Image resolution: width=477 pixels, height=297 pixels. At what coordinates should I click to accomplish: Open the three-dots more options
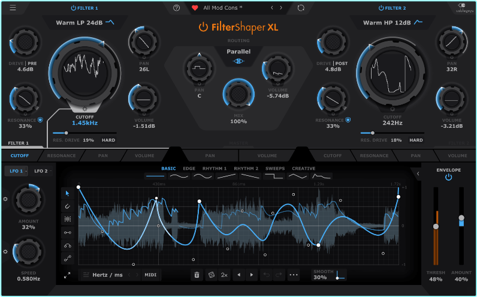(x=294, y=275)
